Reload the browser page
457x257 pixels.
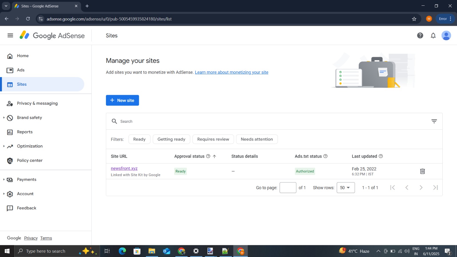pos(28,19)
